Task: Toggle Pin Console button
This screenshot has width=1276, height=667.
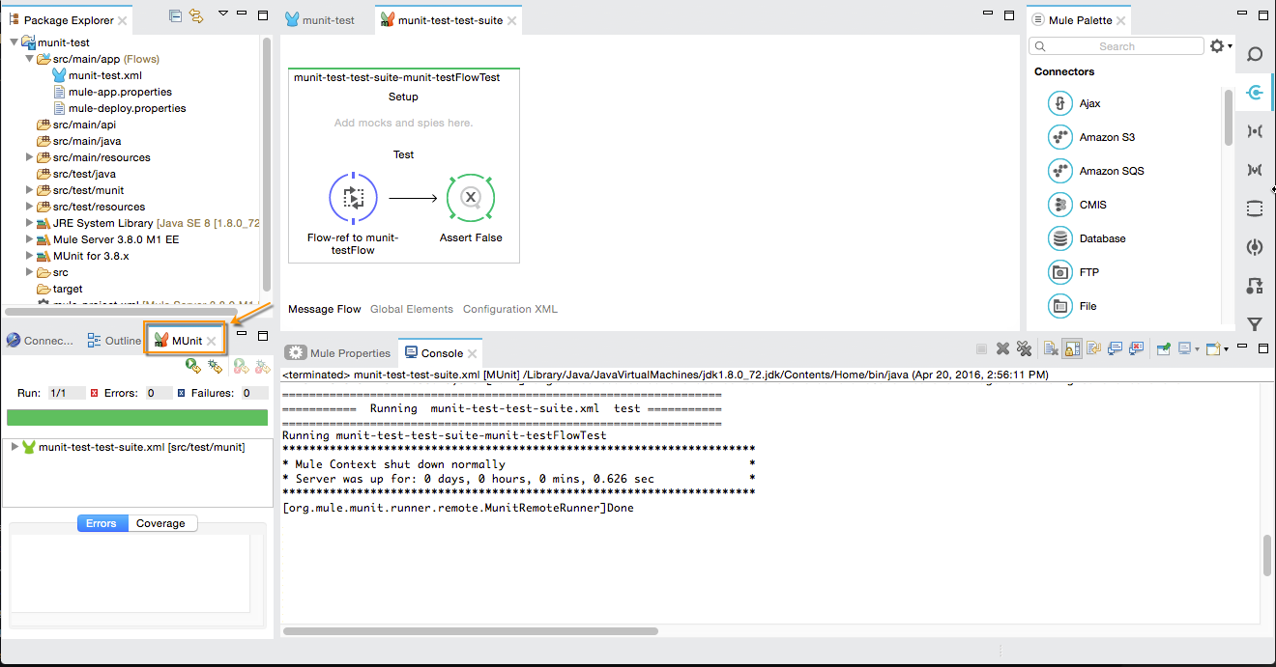Action: click(1164, 349)
